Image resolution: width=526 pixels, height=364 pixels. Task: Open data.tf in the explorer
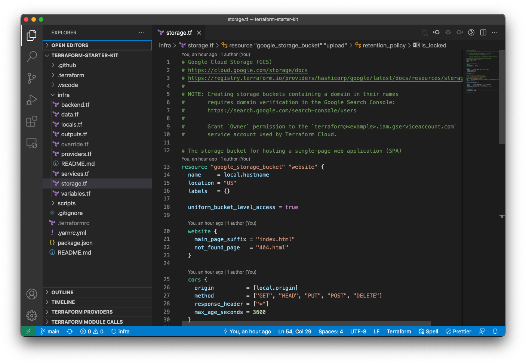pos(97,115)
